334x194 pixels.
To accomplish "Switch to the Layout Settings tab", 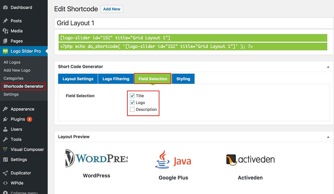I will 78,79.
